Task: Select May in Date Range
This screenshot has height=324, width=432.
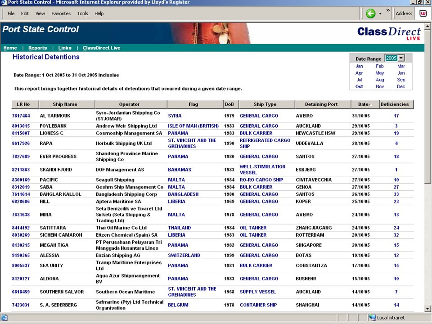Action: click(380, 73)
